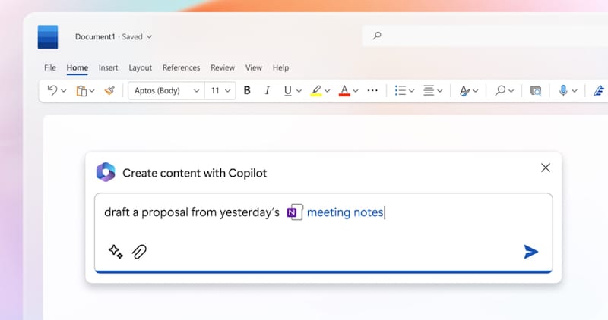Click the top search field
Viewport: 608px width, 320px height.
coord(485,36)
